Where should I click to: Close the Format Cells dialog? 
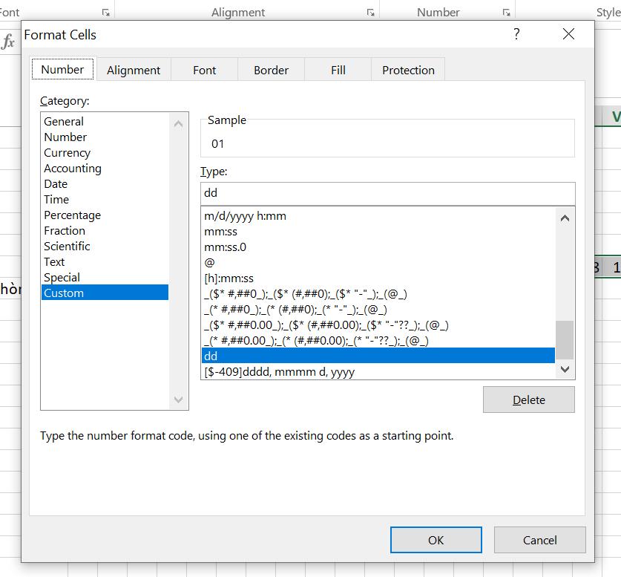coord(568,34)
